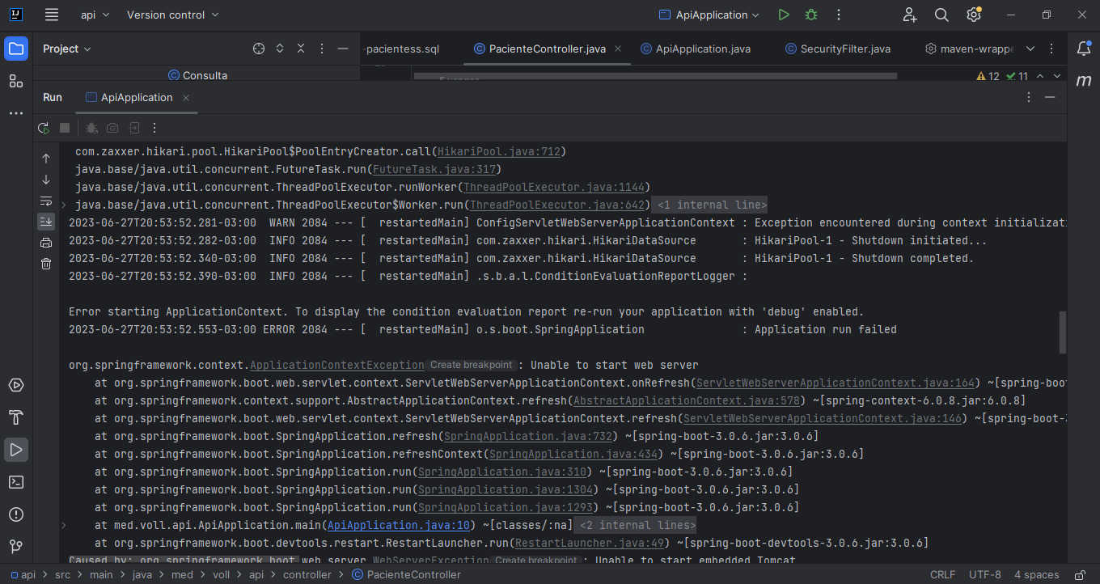Open the Project view selector dropdown
The height and width of the screenshot is (584, 1100).
(x=67, y=49)
